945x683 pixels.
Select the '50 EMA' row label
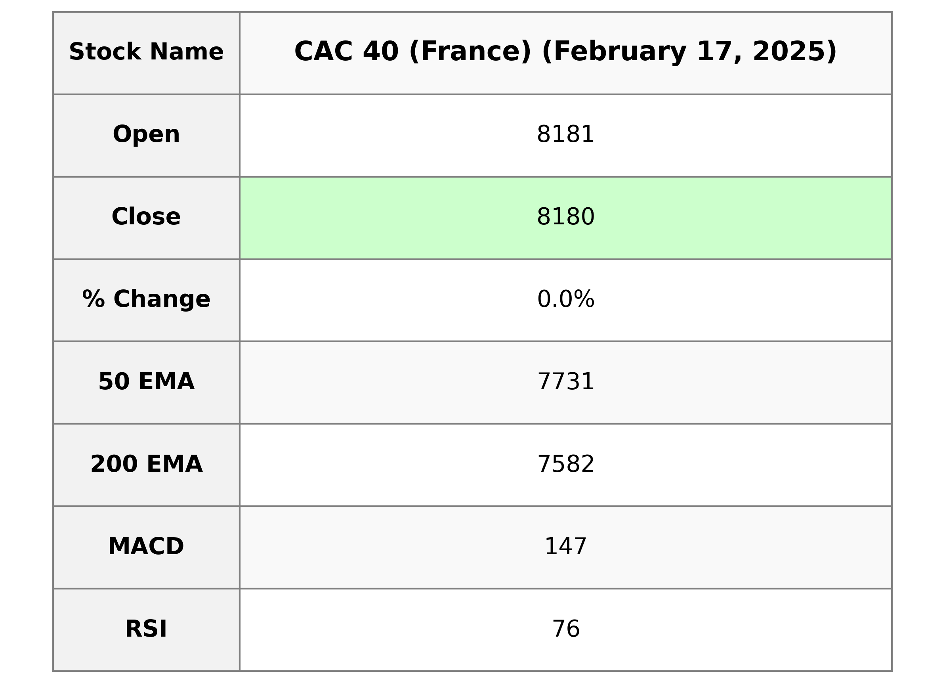146,381
